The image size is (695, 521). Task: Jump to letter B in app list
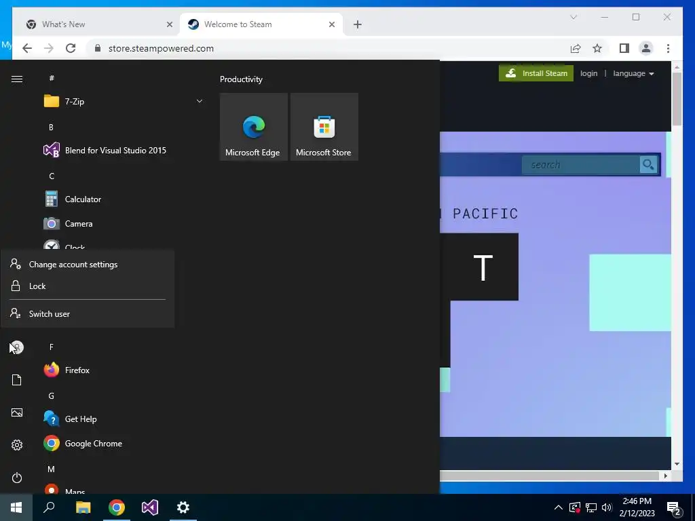tap(51, 127)
